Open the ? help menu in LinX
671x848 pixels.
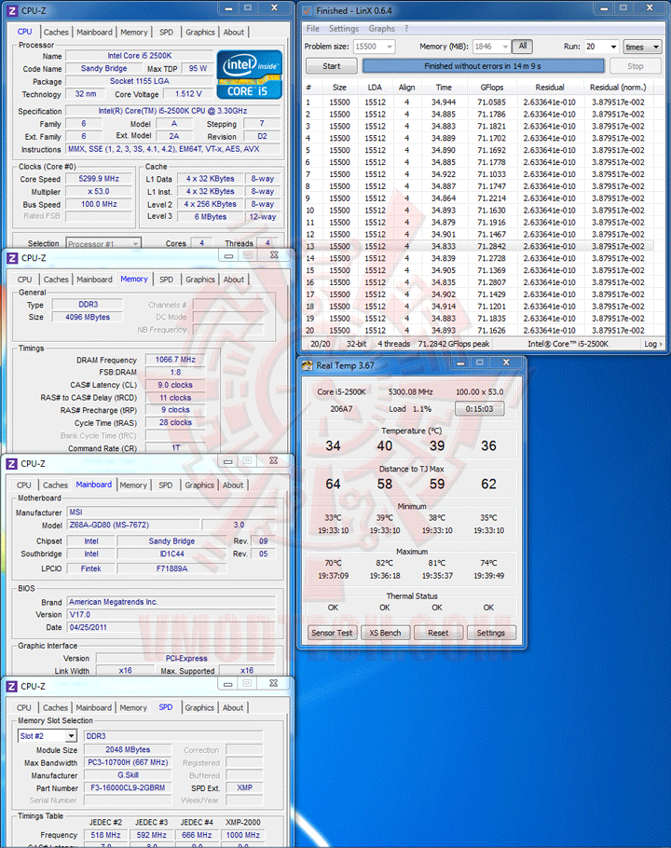pyautogui.click(x=406, y=29)
